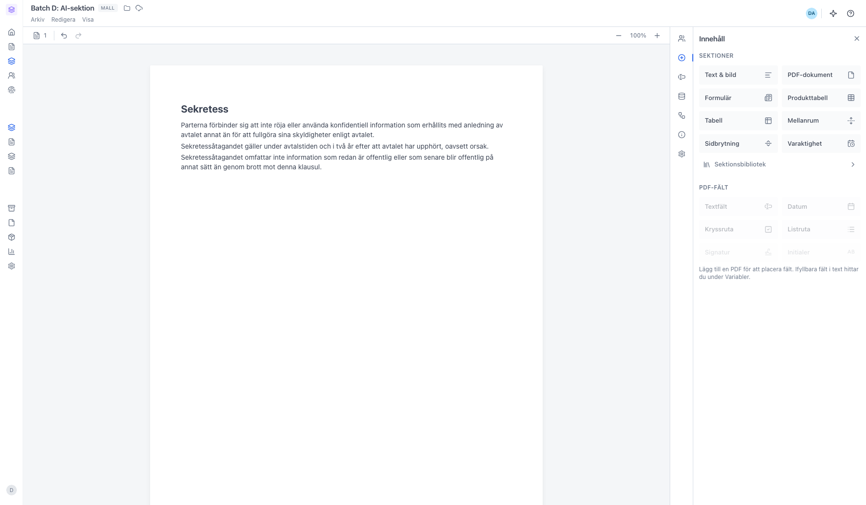Close the Innehåll panel
The height and width of the screenshot is (505, 866).
click(x=857, y=38)
